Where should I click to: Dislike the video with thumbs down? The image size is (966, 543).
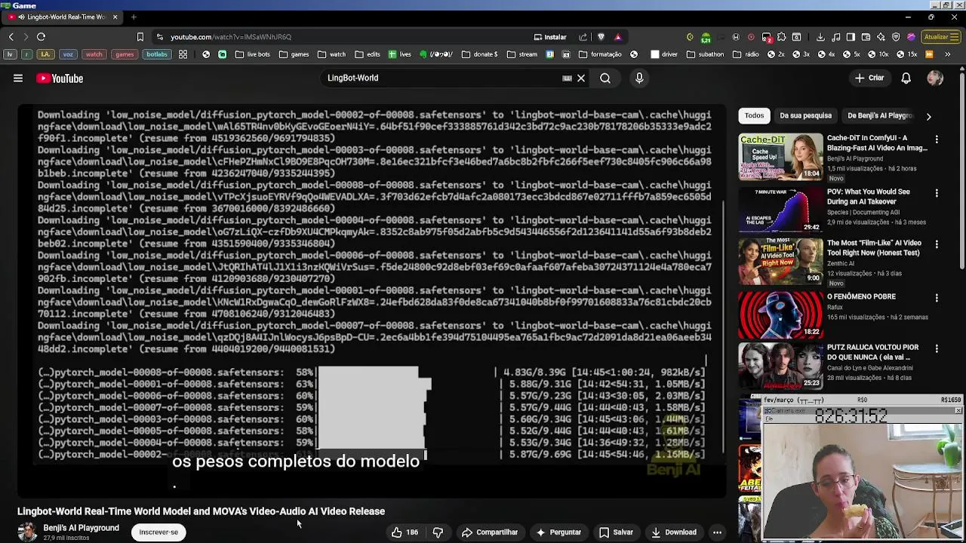(x=438, y=532)
